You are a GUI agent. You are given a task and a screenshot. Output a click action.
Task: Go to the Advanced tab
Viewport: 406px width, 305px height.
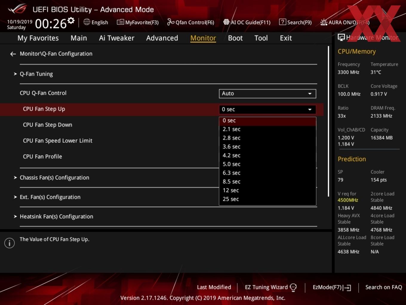click(x=162, y=38)
